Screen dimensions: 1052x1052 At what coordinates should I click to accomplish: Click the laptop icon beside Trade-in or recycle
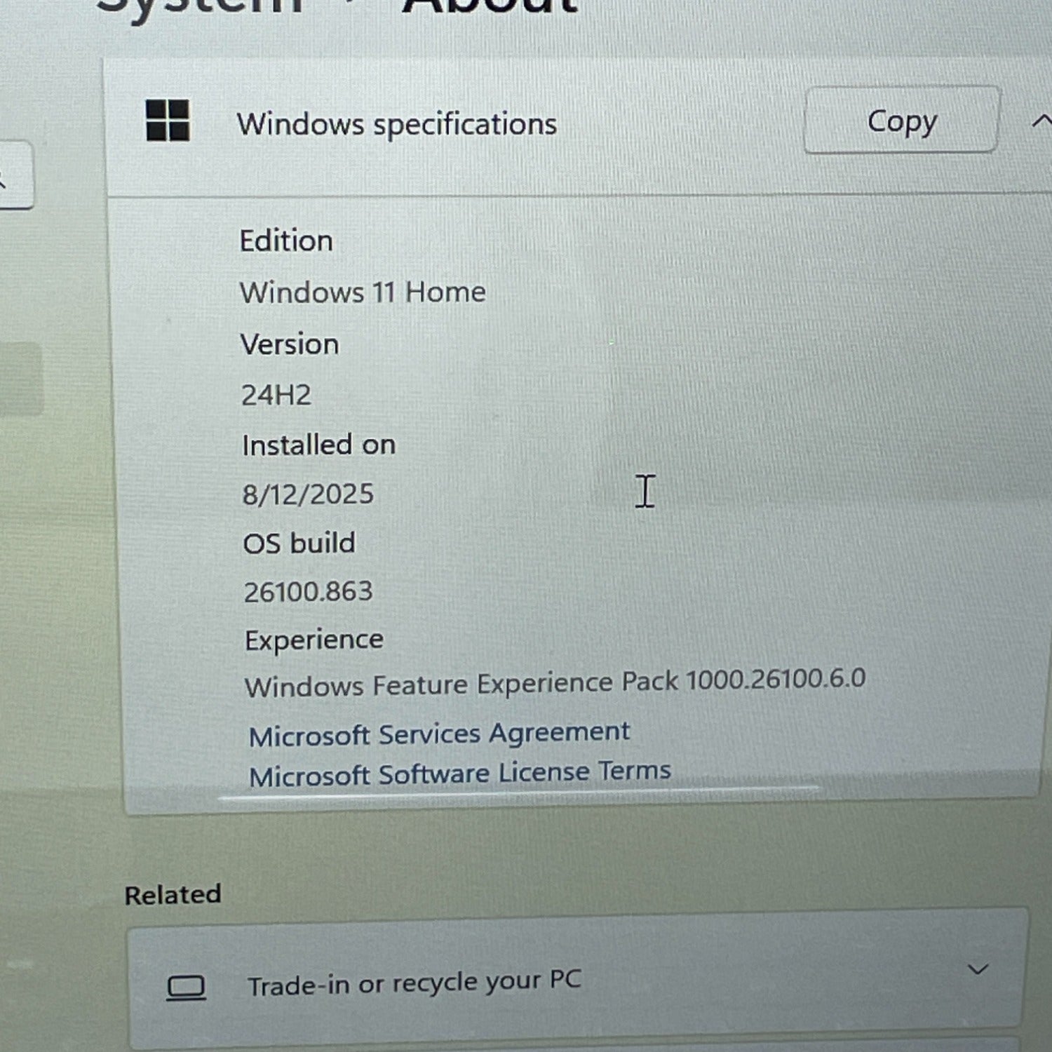click(x=186, y=987)
